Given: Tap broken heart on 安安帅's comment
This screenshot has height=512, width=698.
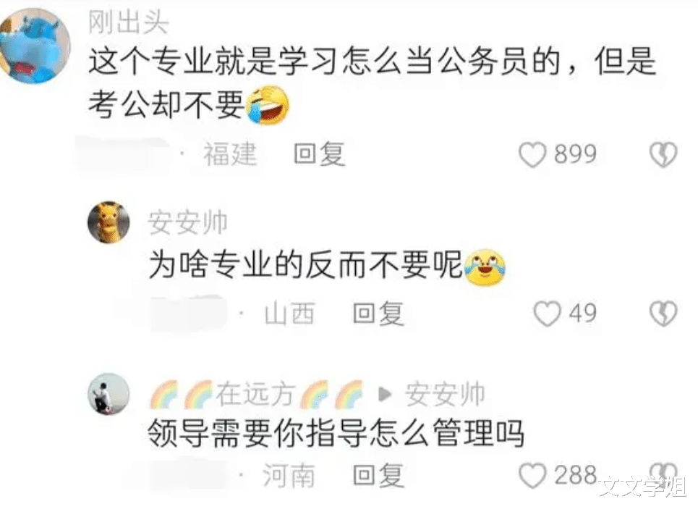Looking at the screenshot, I should [x=663, y=314].
